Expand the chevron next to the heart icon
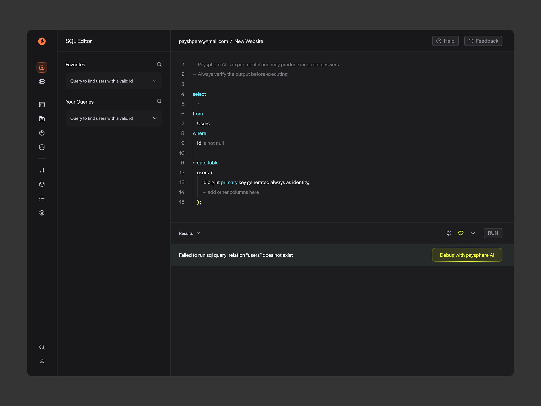Image resolution: width=541 pixels, height=406 pixels. tap(473, 233)
